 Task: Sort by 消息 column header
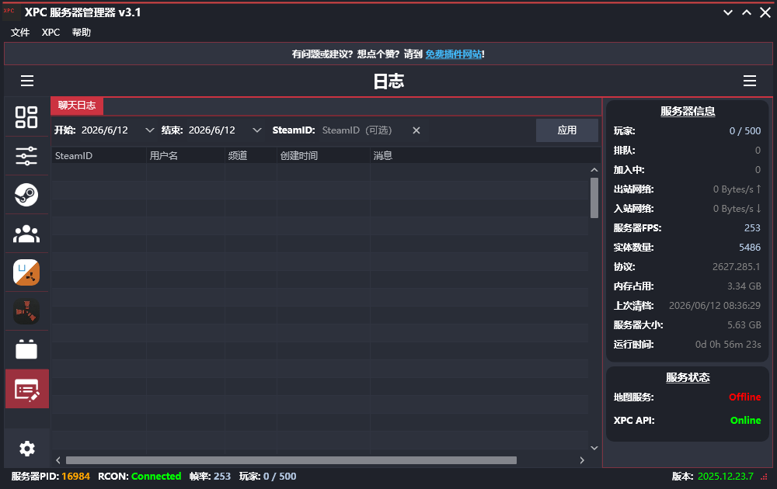(485, 155)
